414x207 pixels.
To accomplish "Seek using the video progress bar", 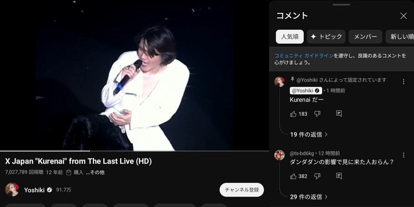I will click(x=134, y=151).
